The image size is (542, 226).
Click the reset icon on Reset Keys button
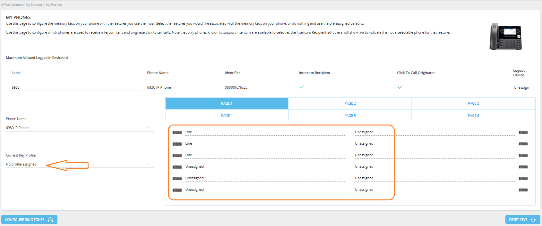pos(533,220)
